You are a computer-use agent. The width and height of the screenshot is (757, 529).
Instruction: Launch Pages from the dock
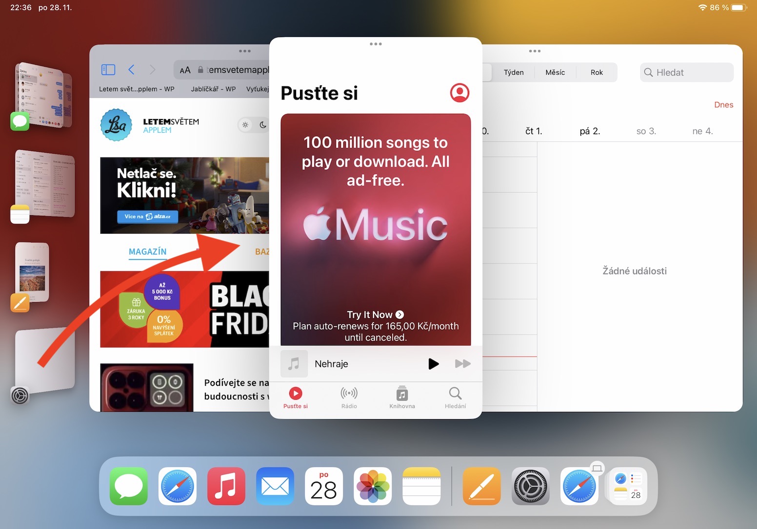click(x=482, y=486)
